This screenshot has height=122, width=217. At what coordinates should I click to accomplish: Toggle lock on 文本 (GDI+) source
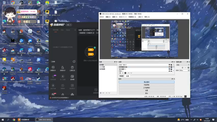171,65
